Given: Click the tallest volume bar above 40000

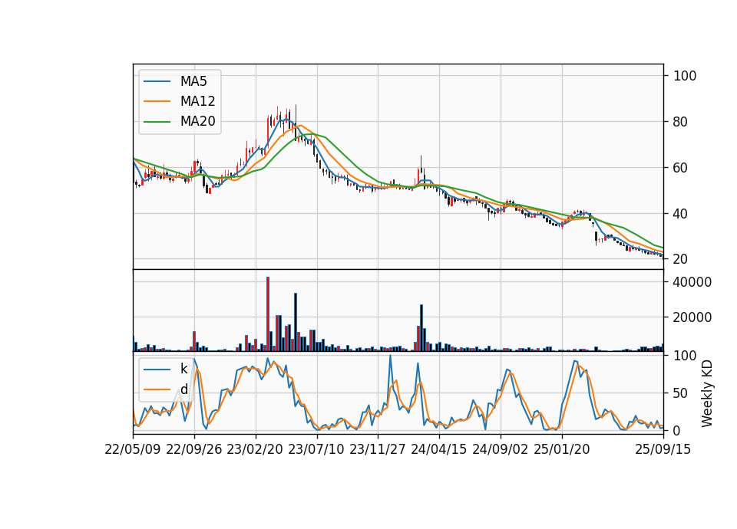Looking at the screenshot, I should 268,314.
